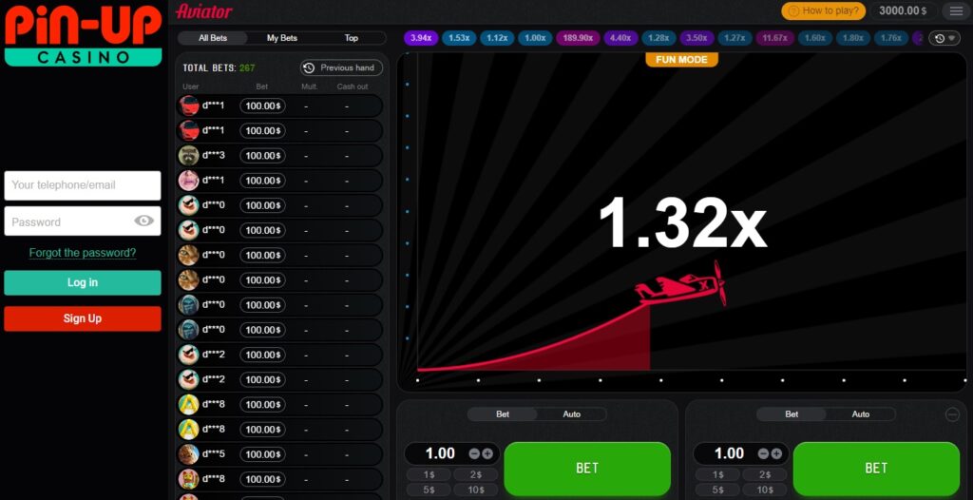973x500 pixels.
Task: Click the 3000.00 $ balance display
Action: click(903, 10)
